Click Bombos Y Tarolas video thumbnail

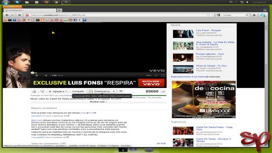(x=183, y=142)
